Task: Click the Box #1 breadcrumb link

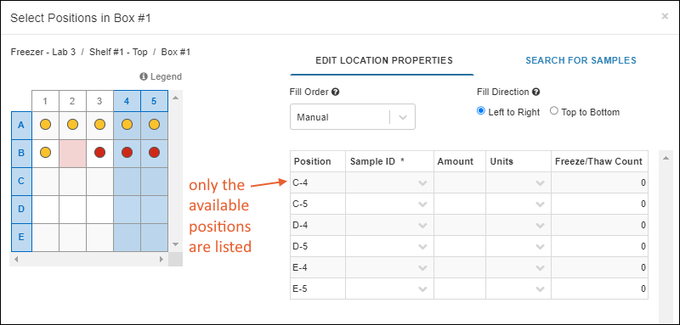Action: (176, 52)
